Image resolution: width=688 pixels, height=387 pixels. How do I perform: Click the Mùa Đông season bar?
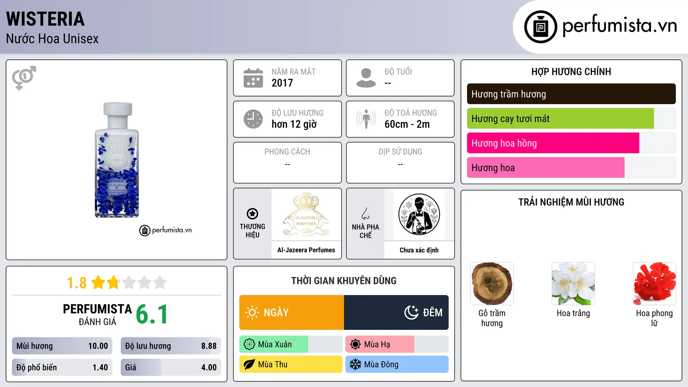click(x=397, y=364)
